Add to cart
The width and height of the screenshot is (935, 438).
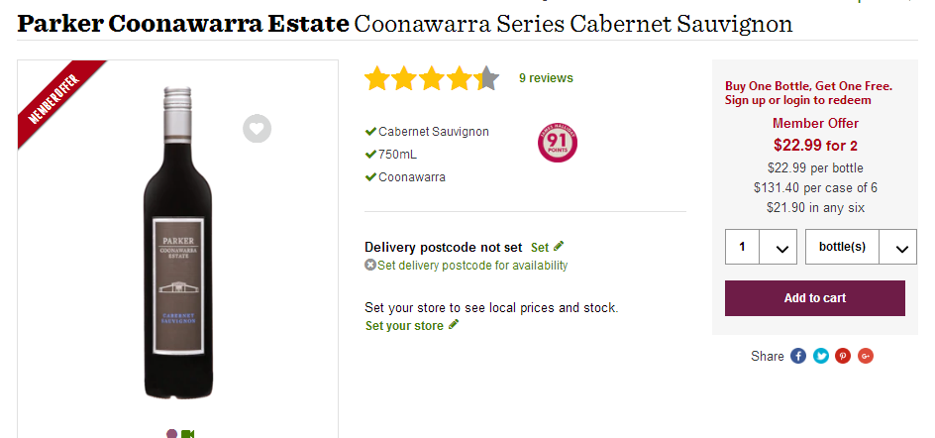pos(814,298)
